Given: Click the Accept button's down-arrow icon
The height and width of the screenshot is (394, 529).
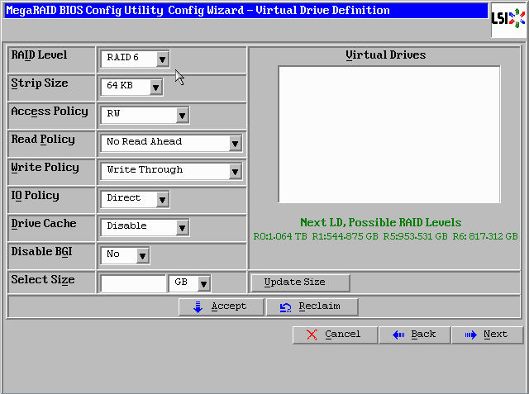Looking at the screenshot, I should [x=198, y=306].
